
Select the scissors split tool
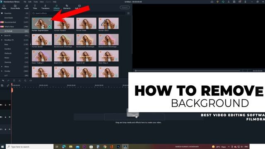[x=19, y=81]
